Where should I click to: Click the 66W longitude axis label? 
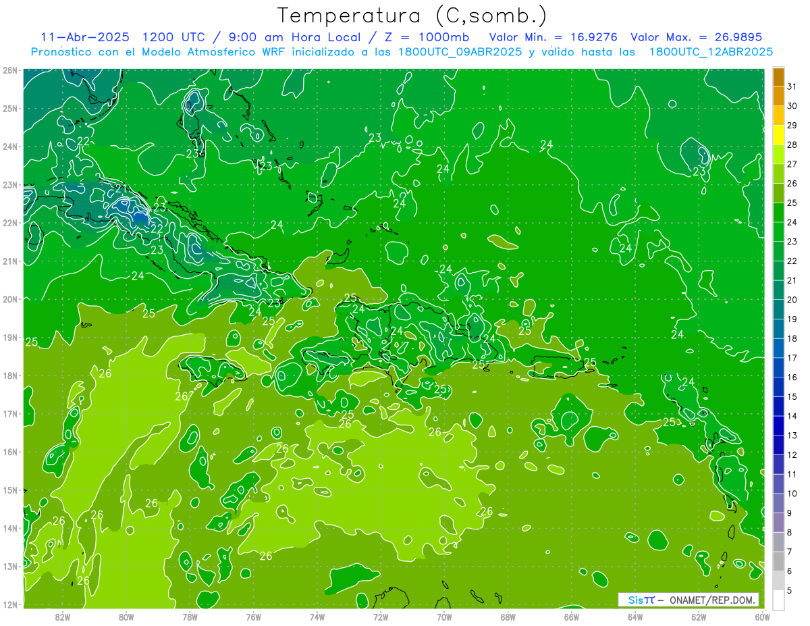(571, 617)
